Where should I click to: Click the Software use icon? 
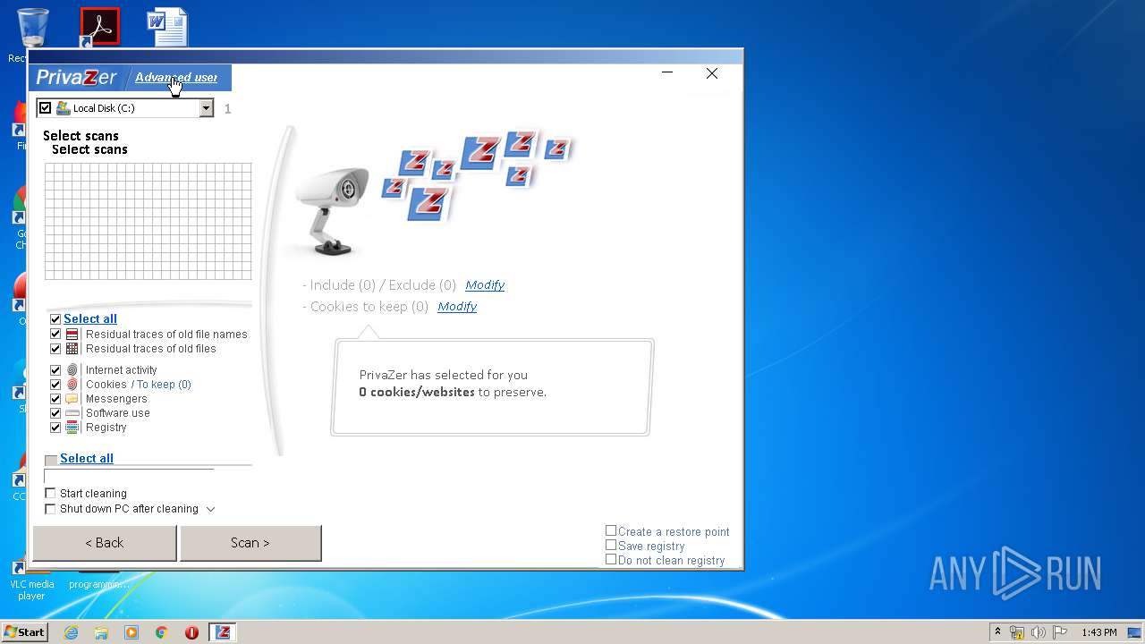point(72,413)
